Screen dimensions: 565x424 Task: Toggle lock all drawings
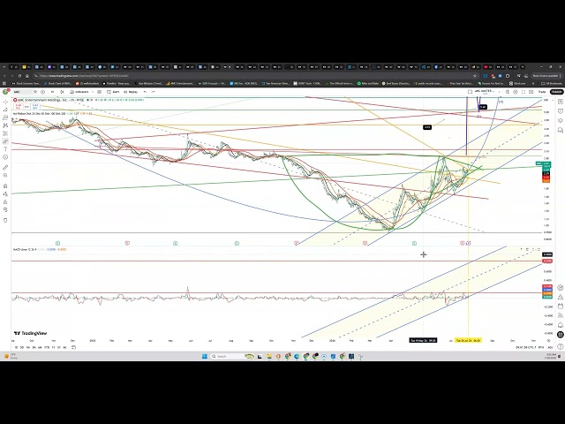coord(5,202)
